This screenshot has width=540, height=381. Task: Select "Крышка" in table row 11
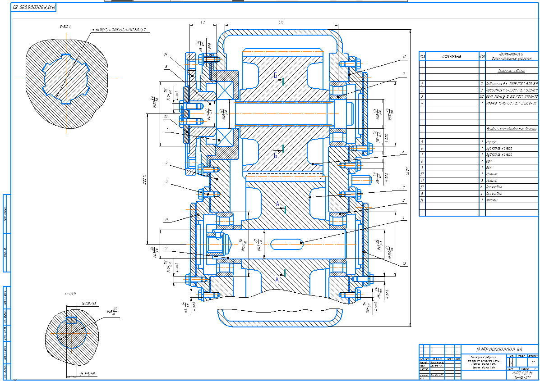pyautogui.click(x=492, y=181)
